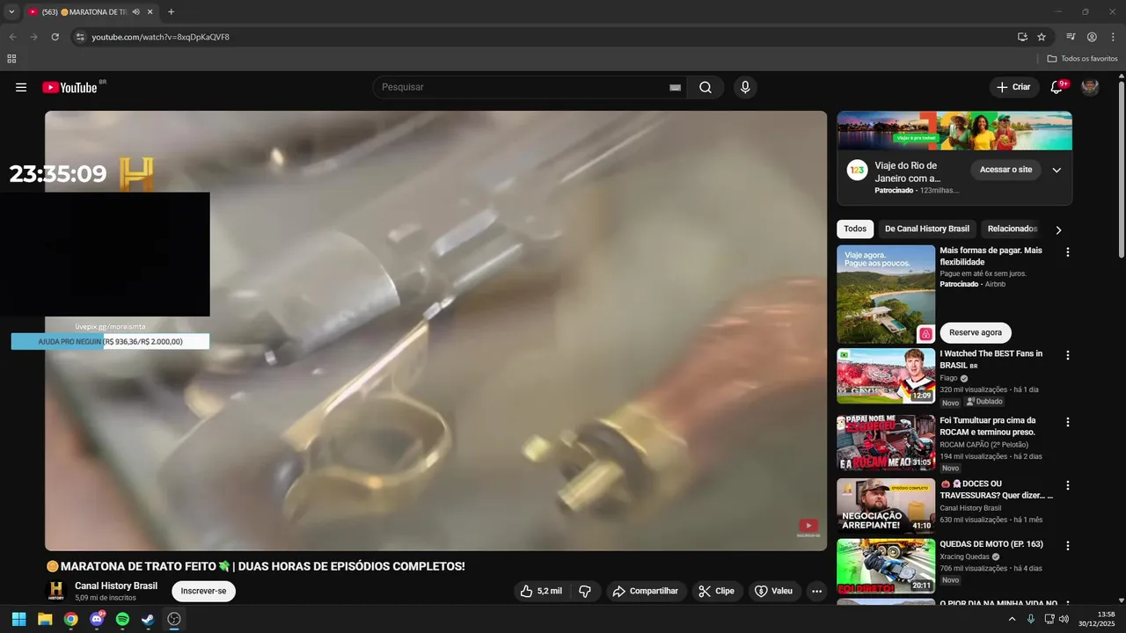Dislike the video with thumbs down
The width and height of the screenshot is (1126, 633).
[586, 591]
